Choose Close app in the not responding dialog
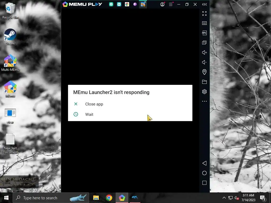271x203 pixels. click(x=130, y=104)
